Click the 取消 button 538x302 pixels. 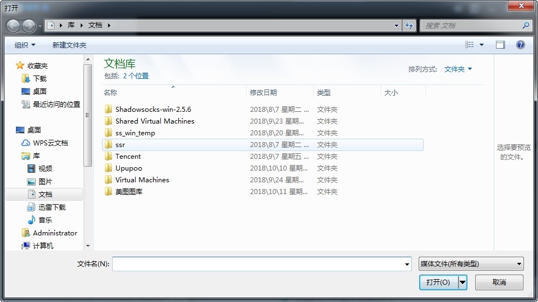pyautogui.click(x=499, y=282)
